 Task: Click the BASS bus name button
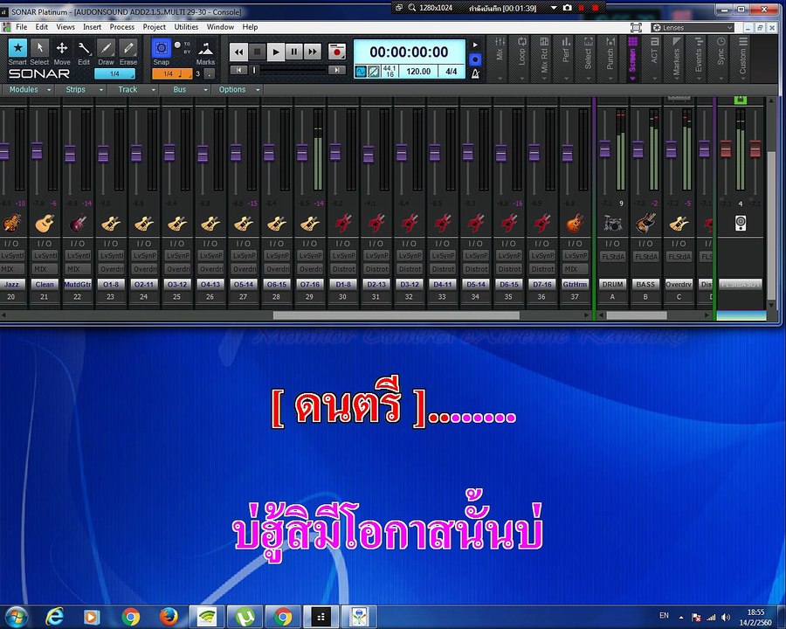[x=645, y=285]
